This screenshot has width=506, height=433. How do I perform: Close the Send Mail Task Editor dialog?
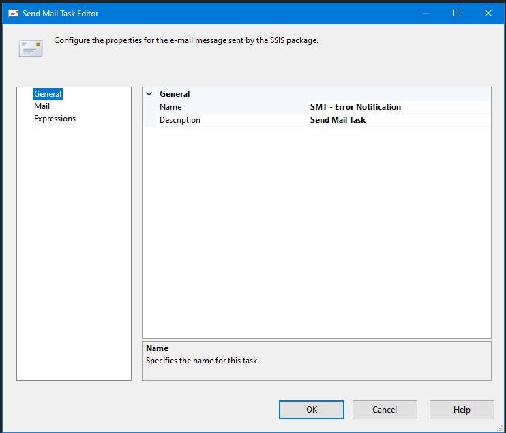point(488,13)
